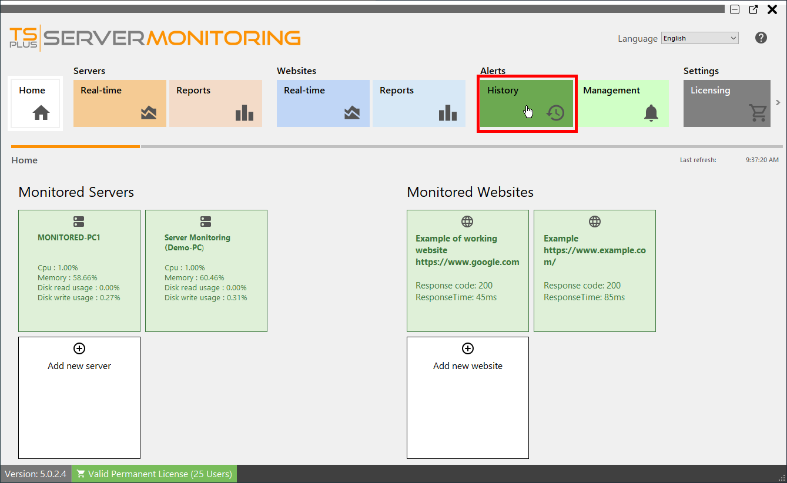Viewport: 787px width, 483px height.
Task: Select the Server Monitoring (Demo-PC) card
Action: tap(206, 270)
